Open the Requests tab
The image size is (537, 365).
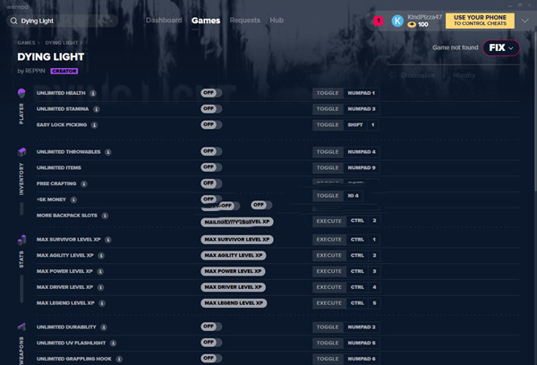click(244, 20)
